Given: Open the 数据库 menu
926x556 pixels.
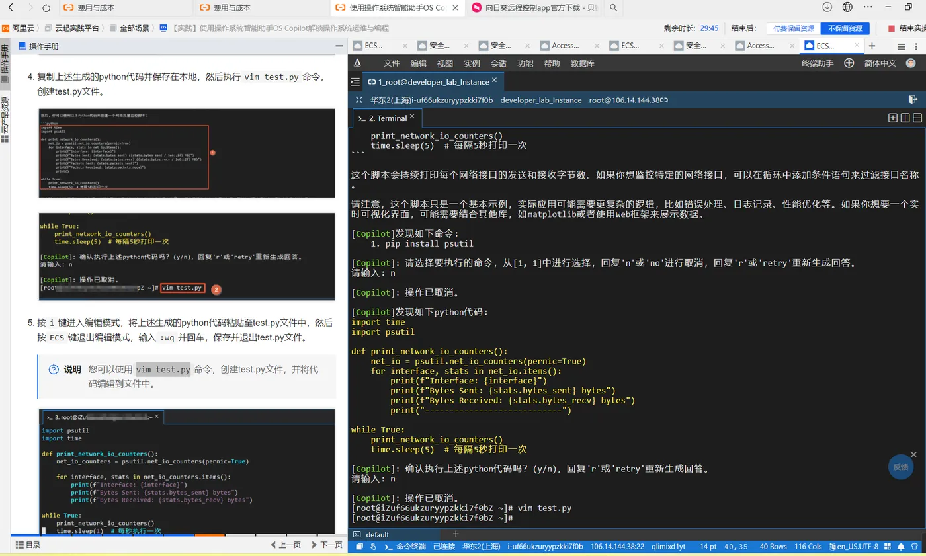Looking at the screenshot, I should click(582, 63).
